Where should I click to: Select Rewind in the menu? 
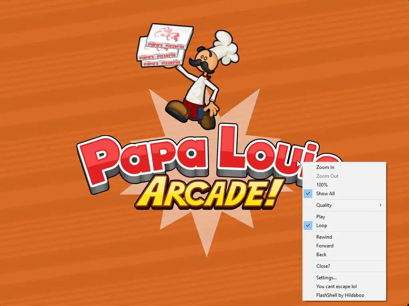click(x=344, y=237)
